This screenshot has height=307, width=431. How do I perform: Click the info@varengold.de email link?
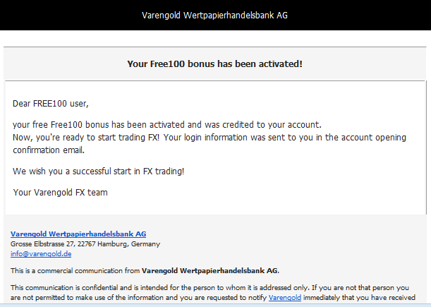click(x=41, y=253)
